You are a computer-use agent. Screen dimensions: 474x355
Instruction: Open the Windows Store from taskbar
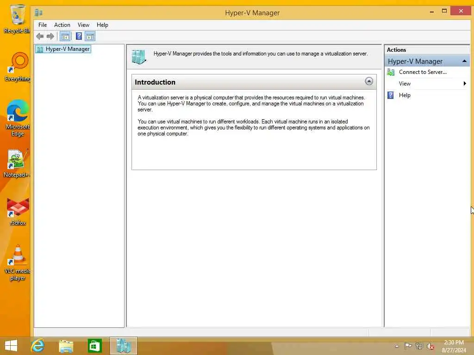pos(94,346)
